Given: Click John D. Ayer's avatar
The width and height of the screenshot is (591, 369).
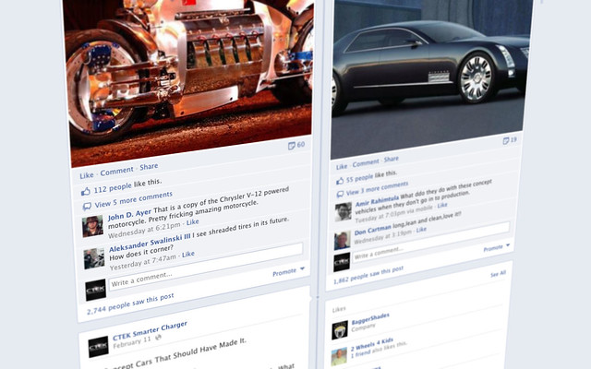Looking at the screenshot, I should (92, 226).
